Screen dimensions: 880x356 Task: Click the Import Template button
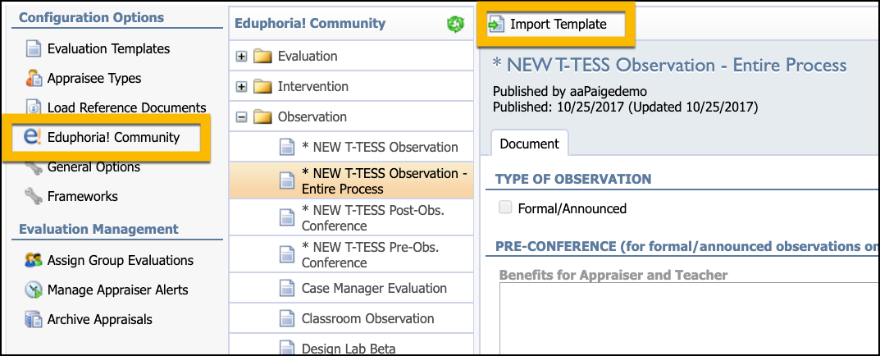555,25
